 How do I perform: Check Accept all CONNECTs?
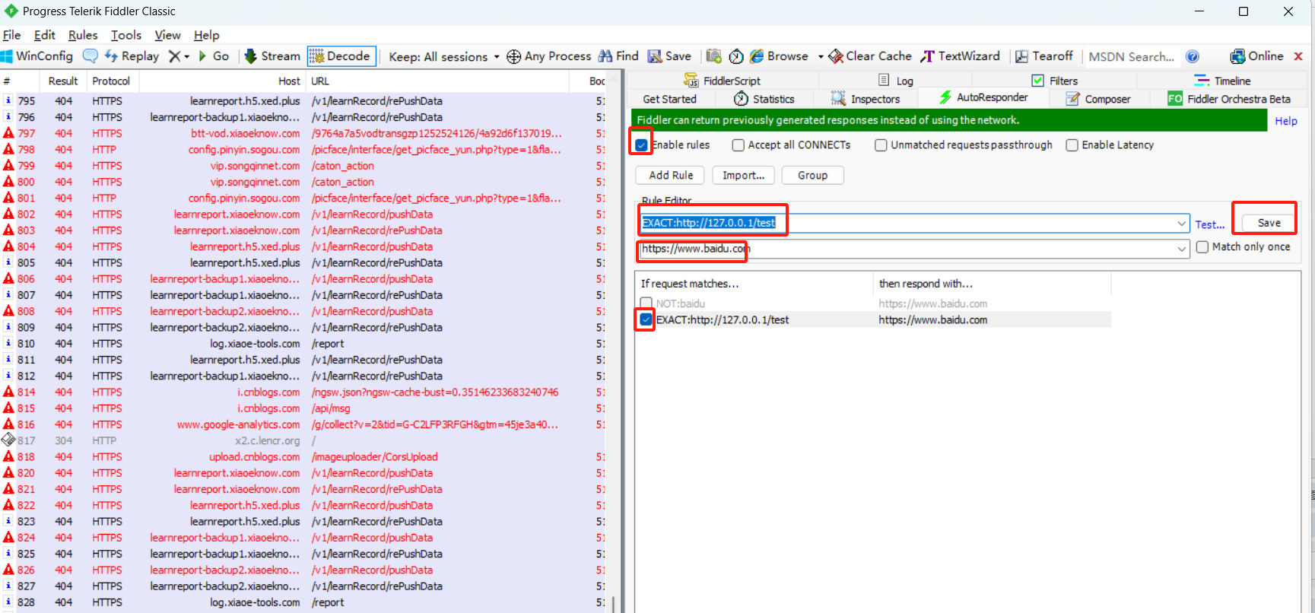click(738, 145)
